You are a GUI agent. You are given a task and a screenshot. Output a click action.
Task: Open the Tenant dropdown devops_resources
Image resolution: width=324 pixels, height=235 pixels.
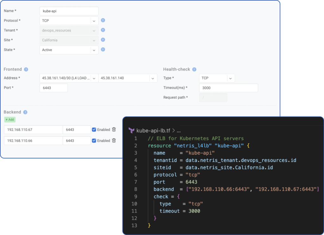[69, 30]
